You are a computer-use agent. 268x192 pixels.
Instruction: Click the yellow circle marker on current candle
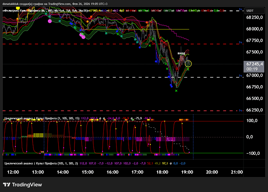click(x=188, y=63)
